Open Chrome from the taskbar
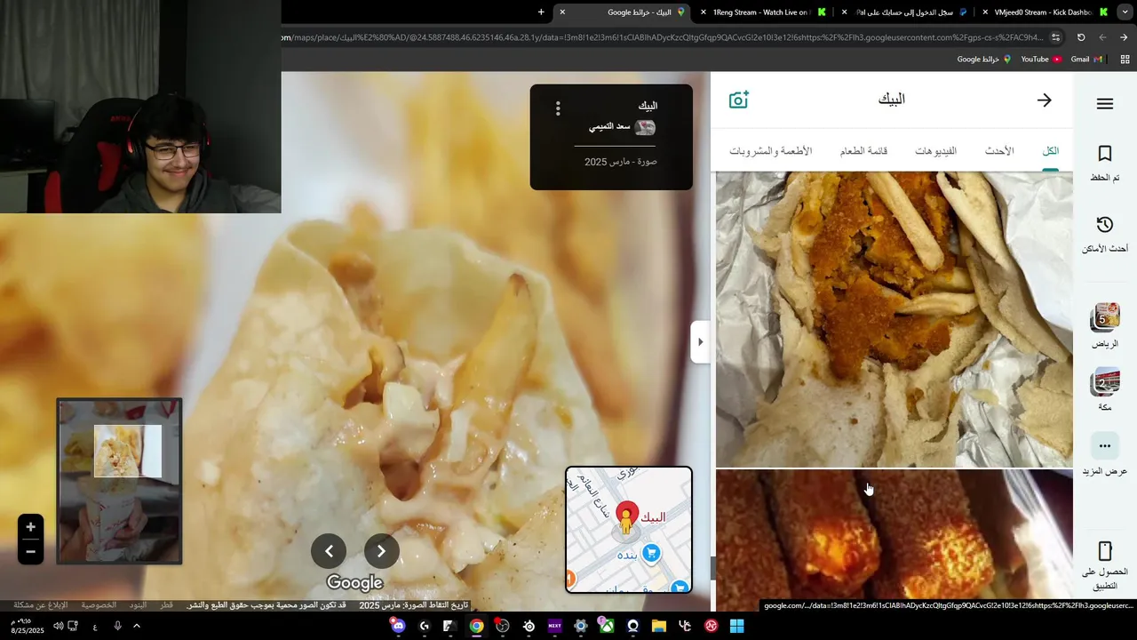This screenshot has height=640, width=1137. tap(476, 626)
